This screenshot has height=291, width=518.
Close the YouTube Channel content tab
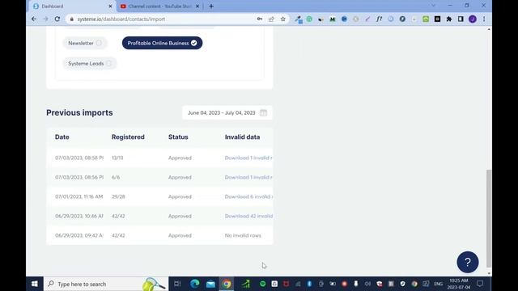pos(197,6)
